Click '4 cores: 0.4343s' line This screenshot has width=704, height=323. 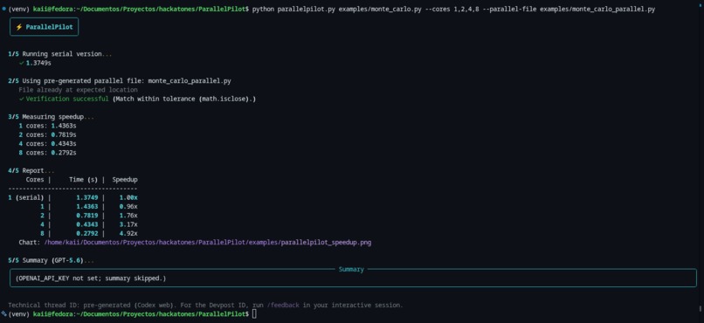click(47, 143)
